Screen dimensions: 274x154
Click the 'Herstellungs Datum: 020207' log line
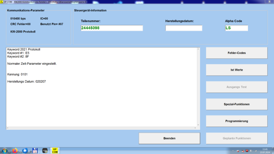[x=26, y=81]
